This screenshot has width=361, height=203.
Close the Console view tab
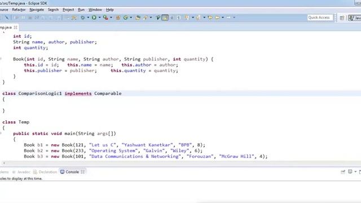tap(83, 172)
